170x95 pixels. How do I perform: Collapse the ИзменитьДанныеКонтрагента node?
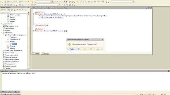tap(4, 35)
